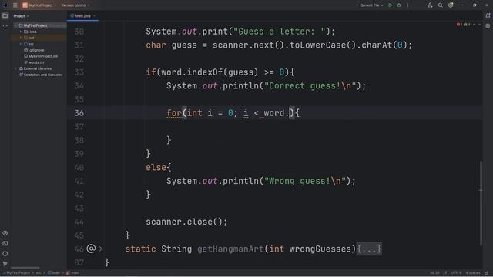The image size is (493, 277).
Task: Select Scratches and Consoles
Action: click(x=41, y=75)
